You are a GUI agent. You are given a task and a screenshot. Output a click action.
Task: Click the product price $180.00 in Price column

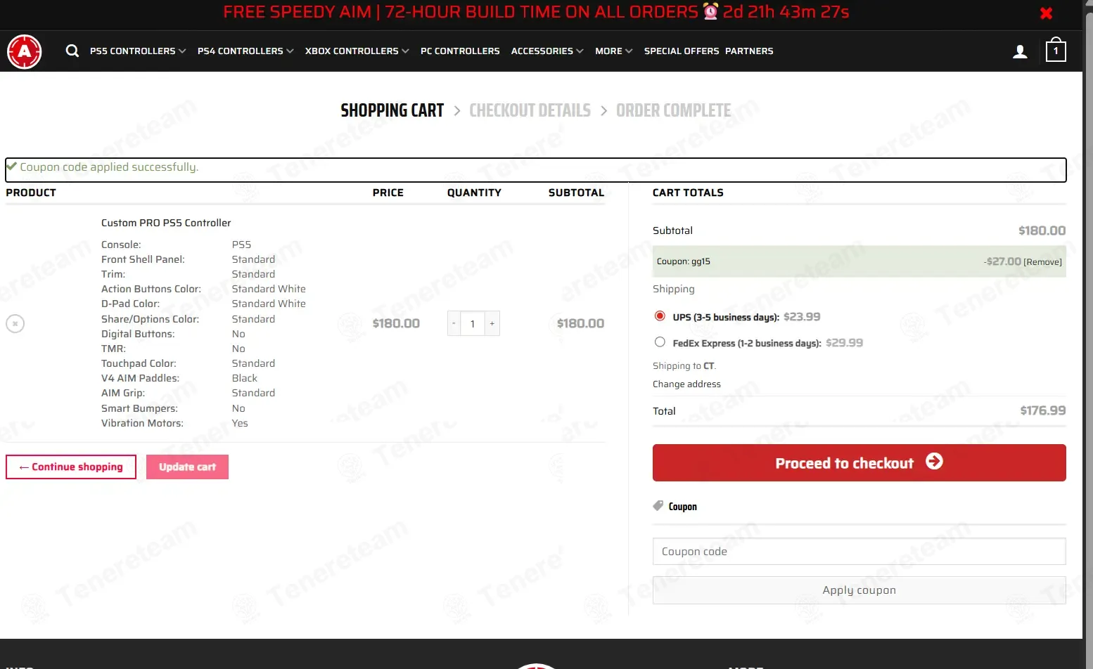(x=396, y=323)
